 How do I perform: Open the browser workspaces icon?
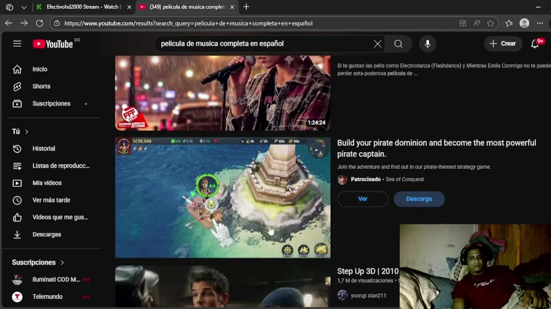tap(9, 7)
